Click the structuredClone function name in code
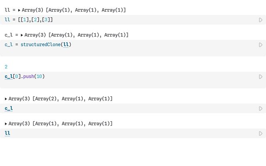Screen dimensions: 266x166 40,45
